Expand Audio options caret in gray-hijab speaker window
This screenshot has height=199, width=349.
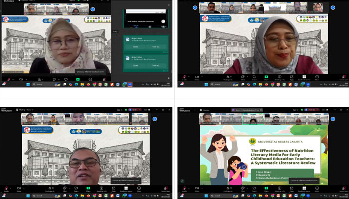[x=190, y=76]
